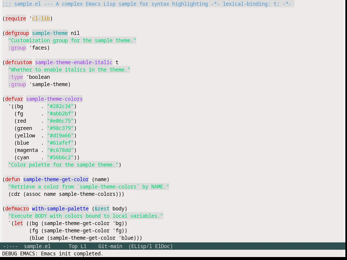Click the "#282c34" color string
This screenshot has width=347, height=260.
tap(60, 106)
